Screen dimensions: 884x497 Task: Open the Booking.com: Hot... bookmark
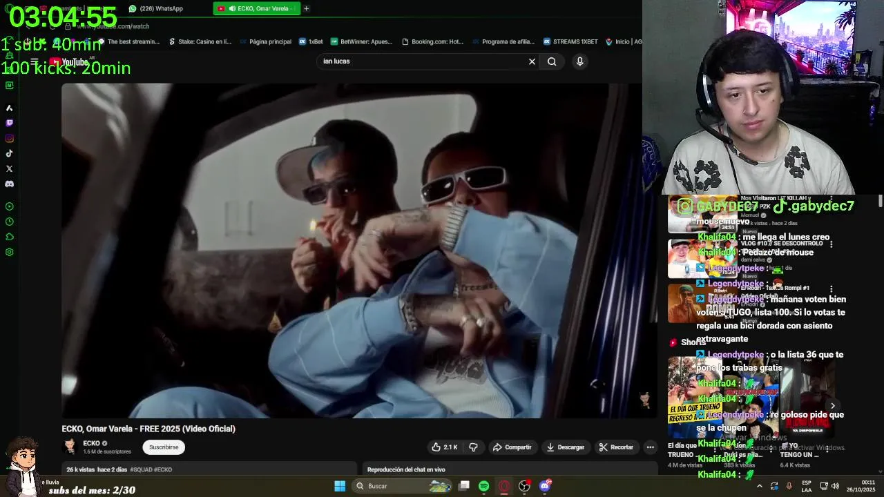click(x=432, y=41)
